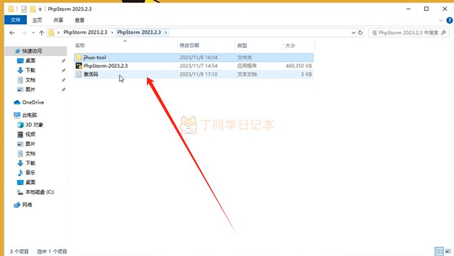Click the 2023/11/8 17:10 date cell
The height and width of the screenshot is (256, 454).
tap(199, 74)
